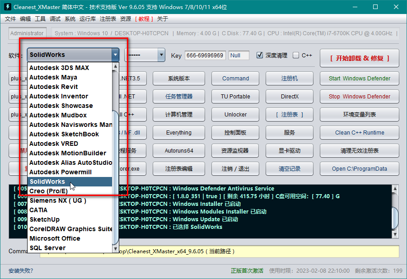Choose Siemens NX ( UG ) from the list
Screen dimensions: 407x279
[70, 200]
